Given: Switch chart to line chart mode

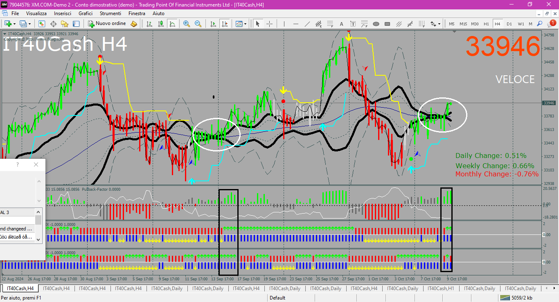Looking at the screenshot, I should pyautogui.click(x=172, y=24).
